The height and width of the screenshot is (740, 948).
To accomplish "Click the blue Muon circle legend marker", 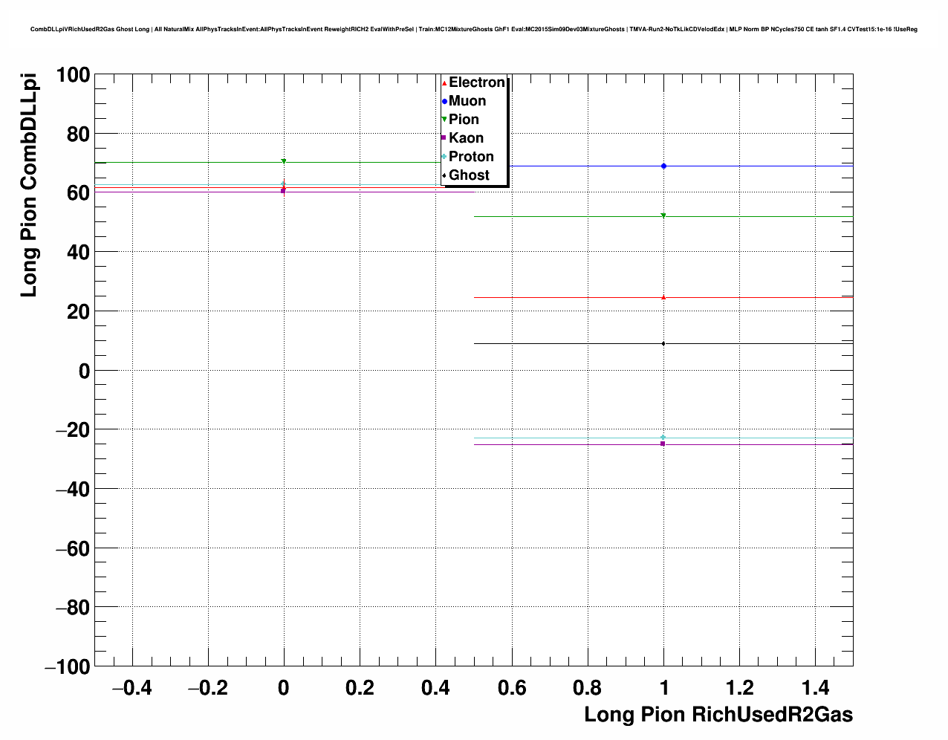I will (444, 102).
